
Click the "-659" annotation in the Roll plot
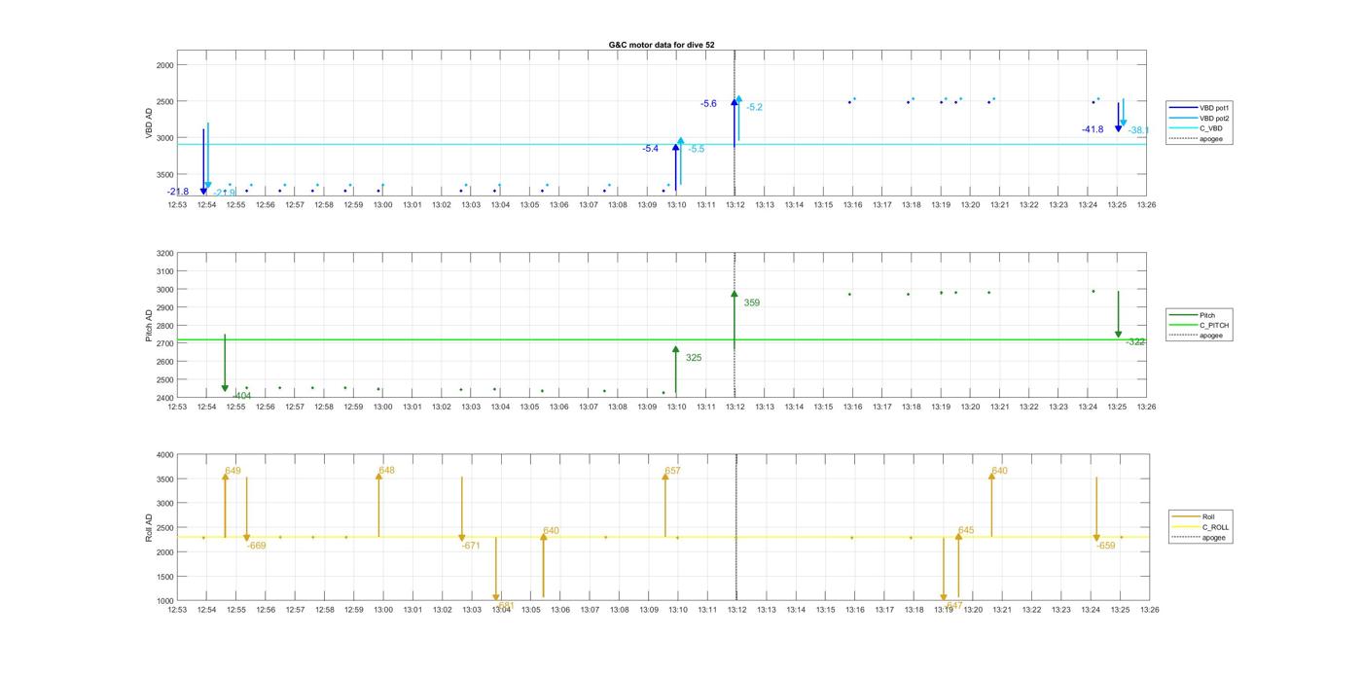tap(1105, 546)
